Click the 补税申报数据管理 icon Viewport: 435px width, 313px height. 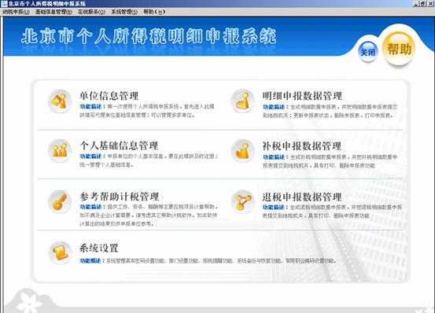coord(243,151)
